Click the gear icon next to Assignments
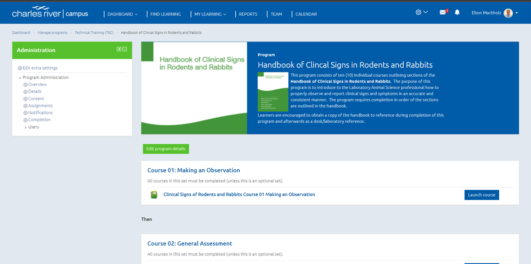Viewport: 531px width, 264px height. click(26, 106)
